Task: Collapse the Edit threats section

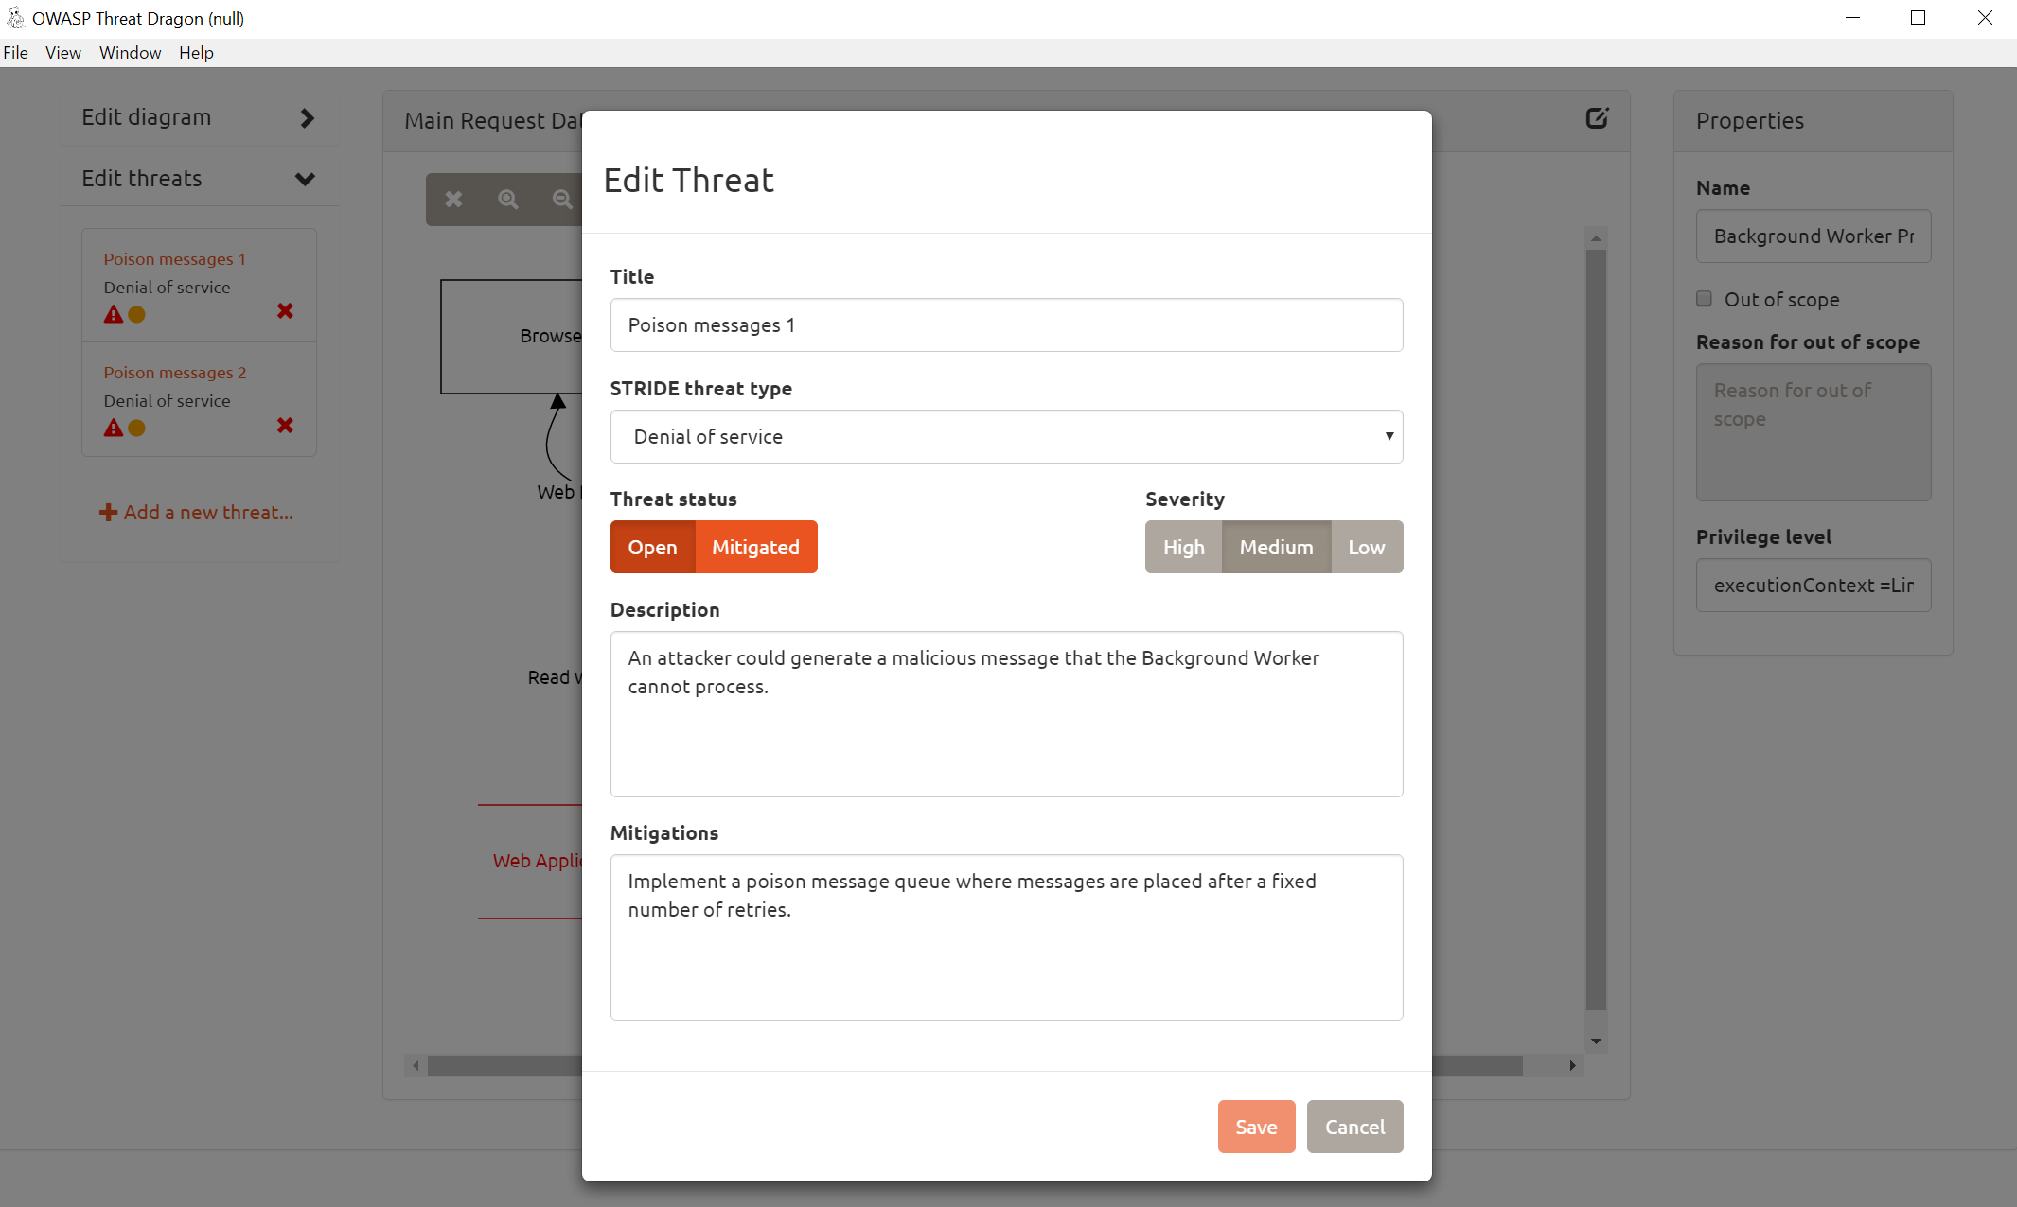Action: [x=199, y=178]
